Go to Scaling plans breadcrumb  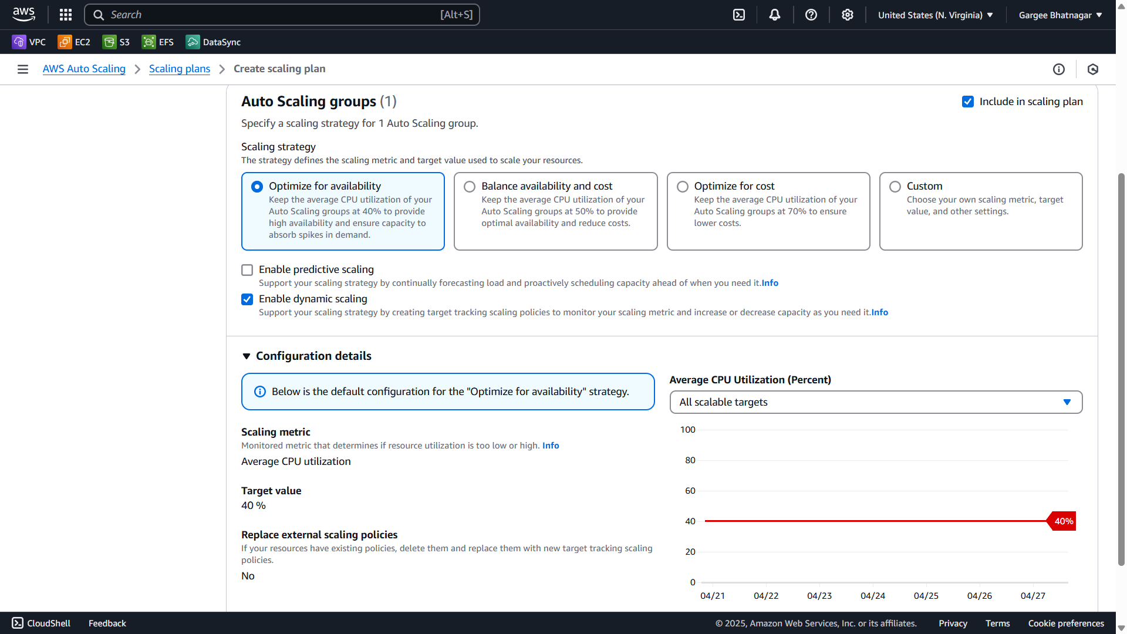[180, 69]
